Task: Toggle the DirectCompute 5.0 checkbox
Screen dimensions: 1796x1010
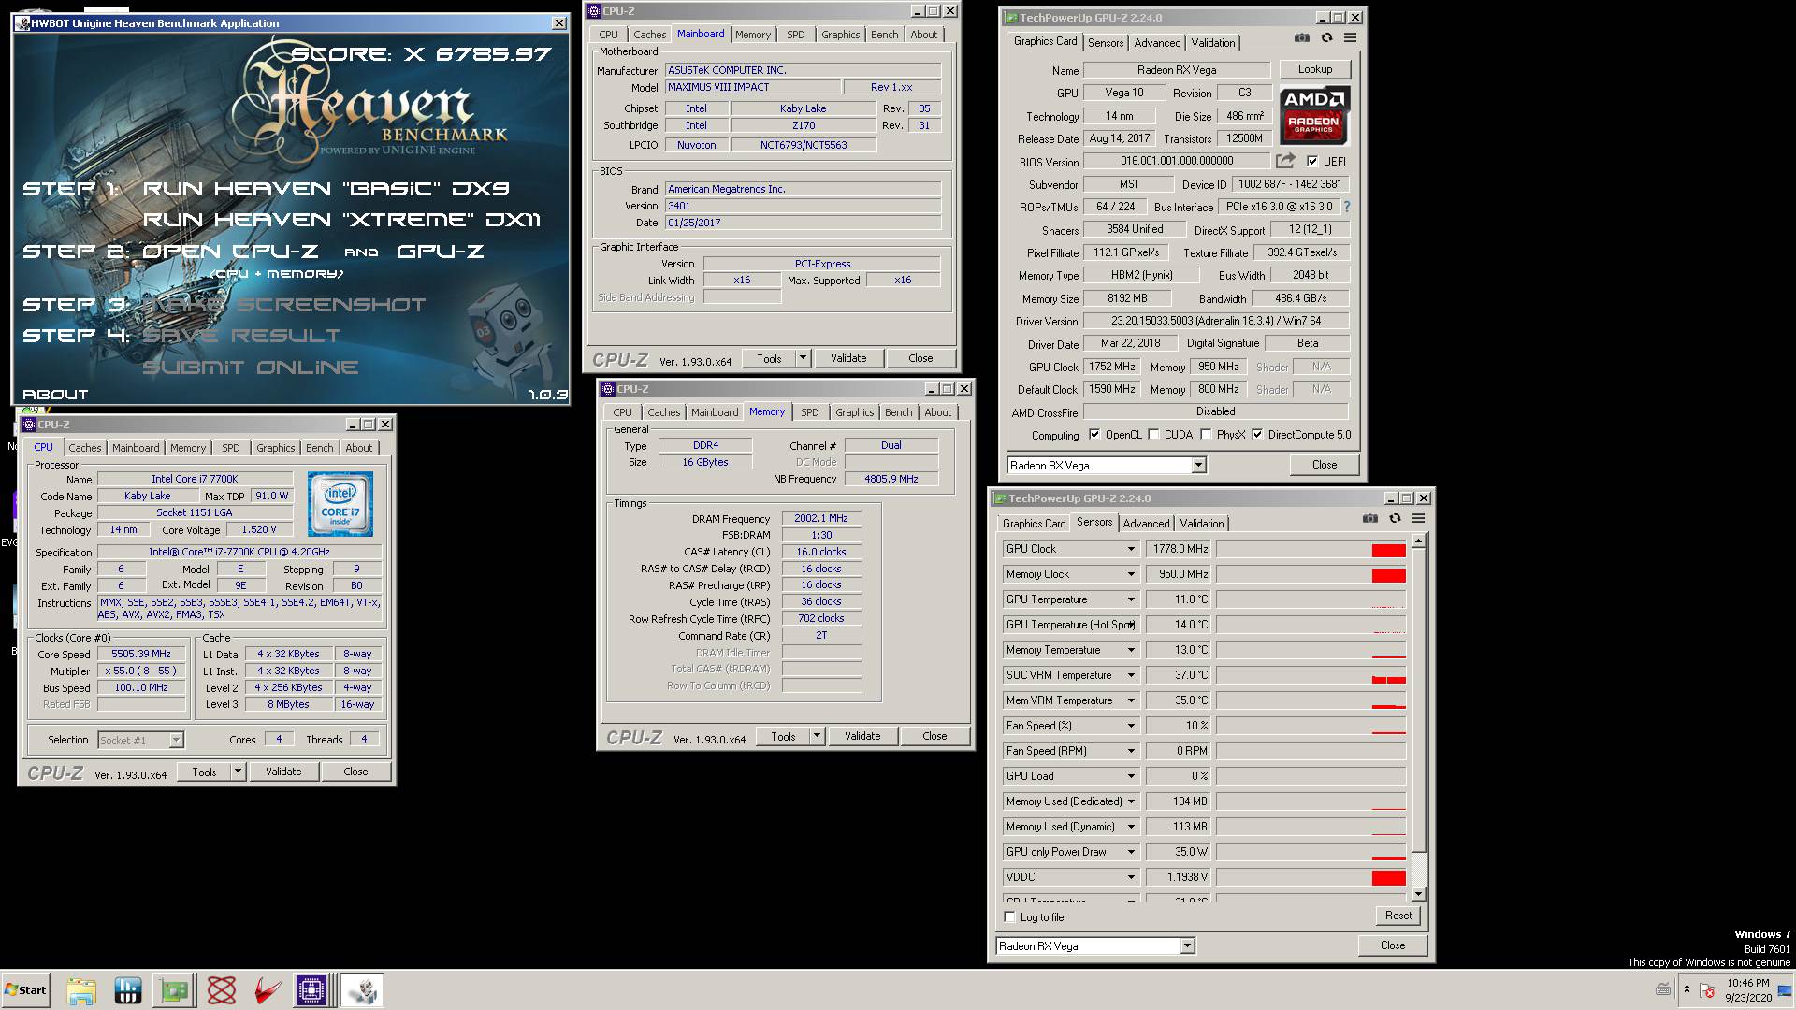Action: pos(1257,435)
